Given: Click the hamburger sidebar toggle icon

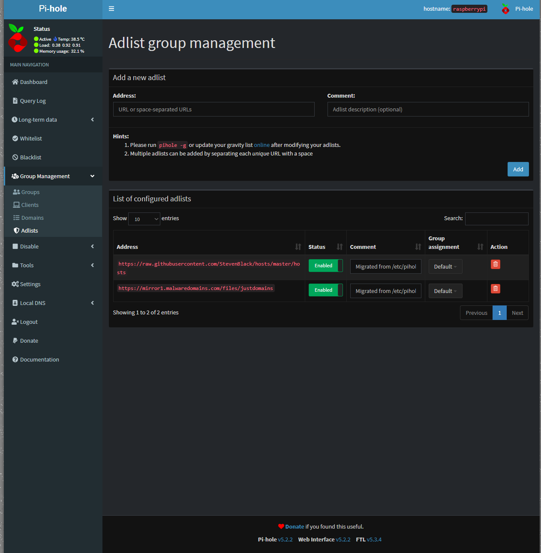Looking at the screenshot, I should (111, 9).
